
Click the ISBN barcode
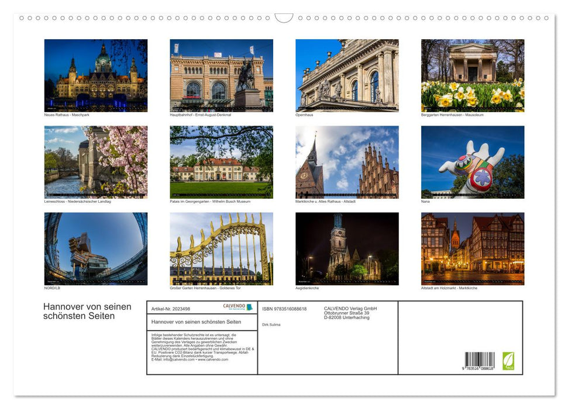480,361
